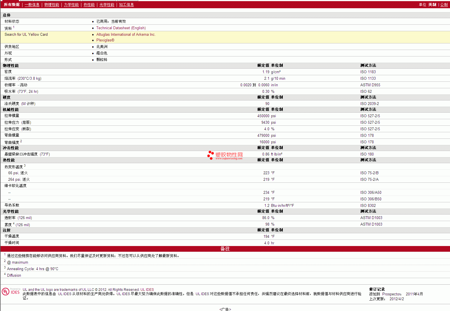Switch to the 光学性能 tab
This screenshot has height=311, width=450.
107,5
